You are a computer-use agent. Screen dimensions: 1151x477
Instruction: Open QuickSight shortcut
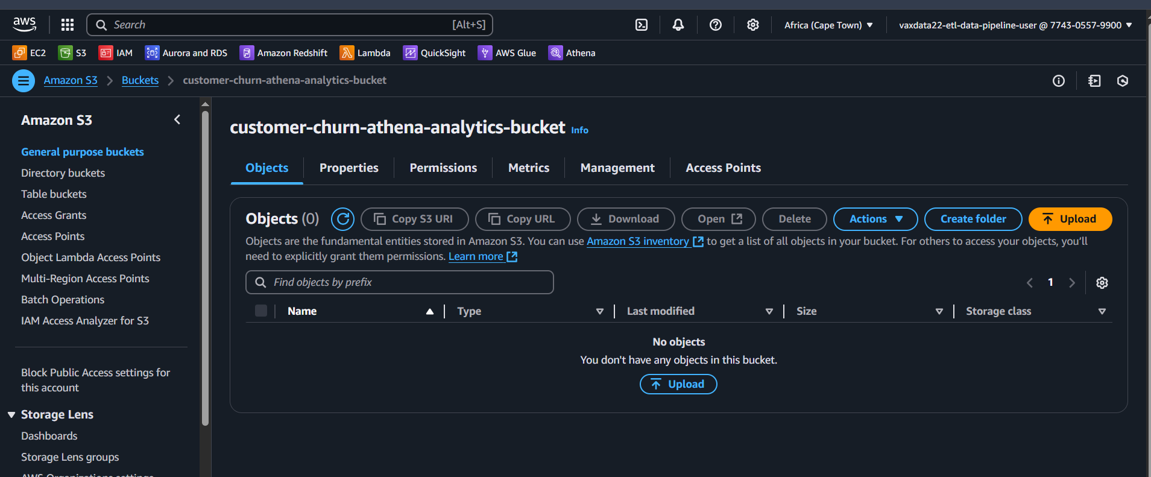click(434, 53)
